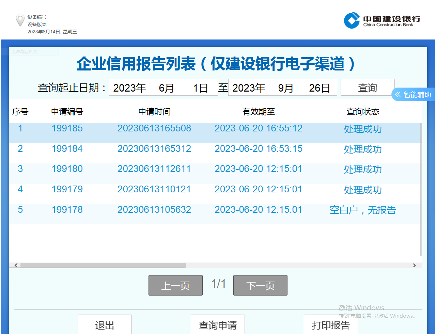The height and width of the screenshot is (334, 436).
Task: Click the China Construction Bank logo
Action: pyautogui.click(x=382, y=20)
